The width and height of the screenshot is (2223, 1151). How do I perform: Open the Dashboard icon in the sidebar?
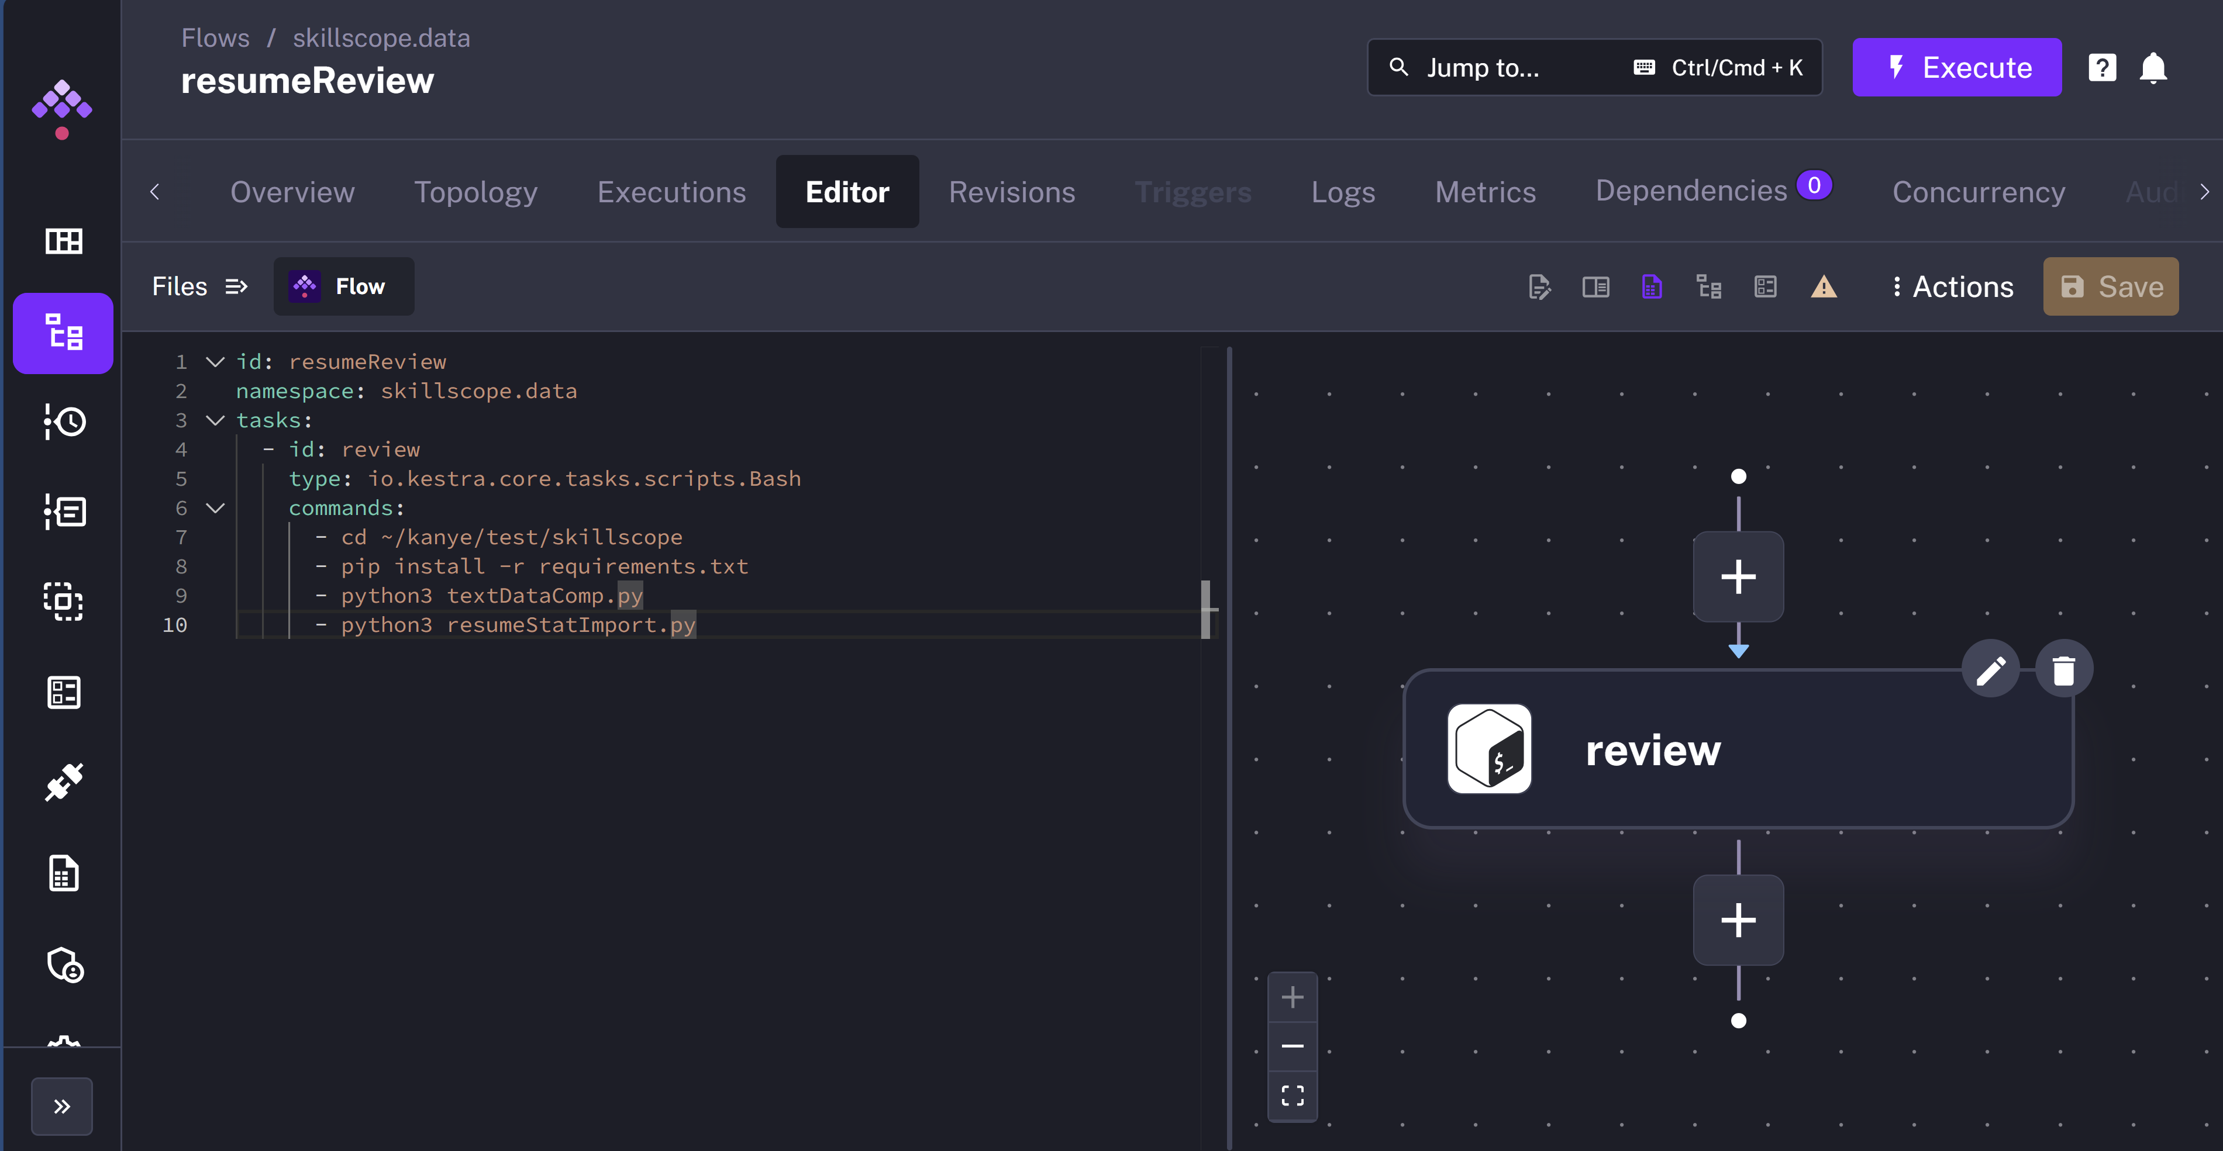pos(63,241)
